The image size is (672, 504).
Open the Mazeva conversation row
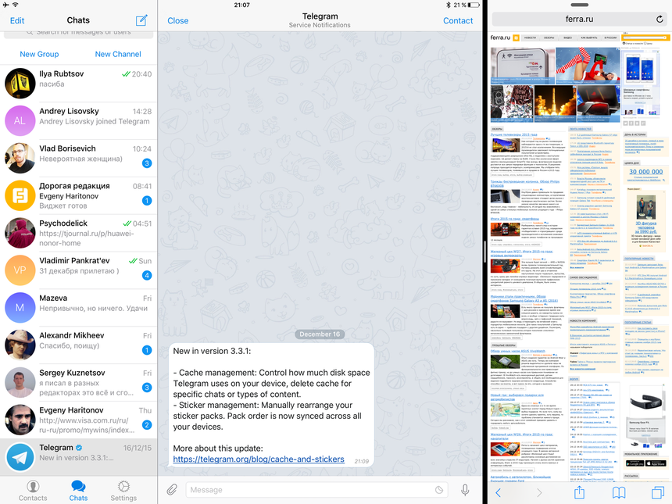78,307
